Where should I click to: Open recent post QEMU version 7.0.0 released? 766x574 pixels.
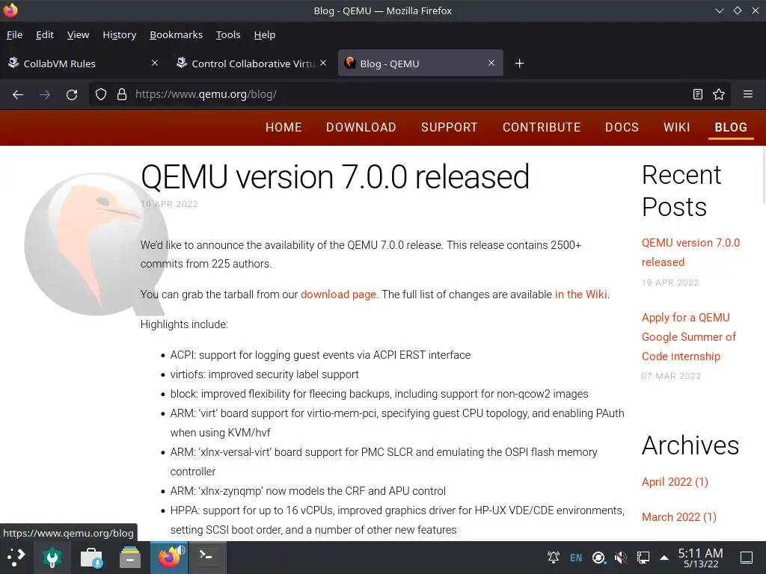(x=690, y=253)
